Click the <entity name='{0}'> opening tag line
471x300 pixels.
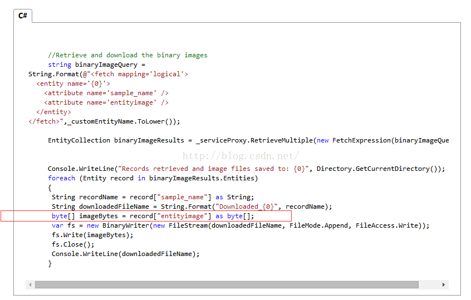coord(73,83)
